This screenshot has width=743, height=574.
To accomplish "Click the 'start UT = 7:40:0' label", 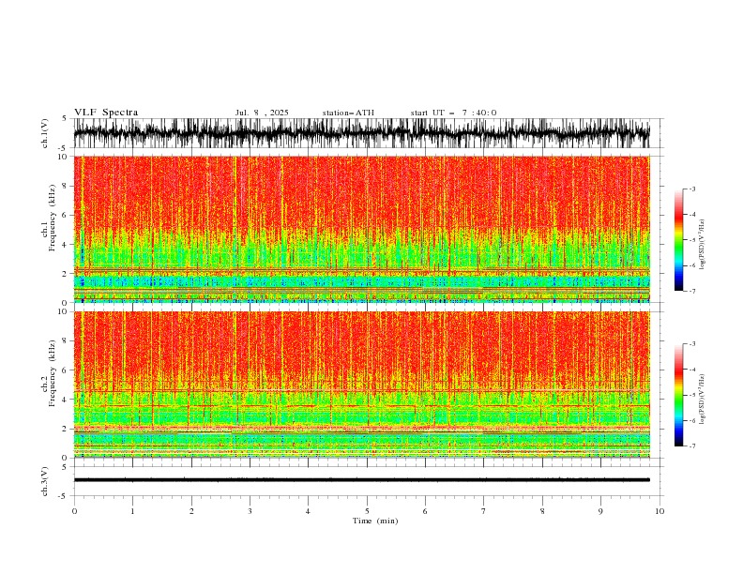I will click(453, 113).
